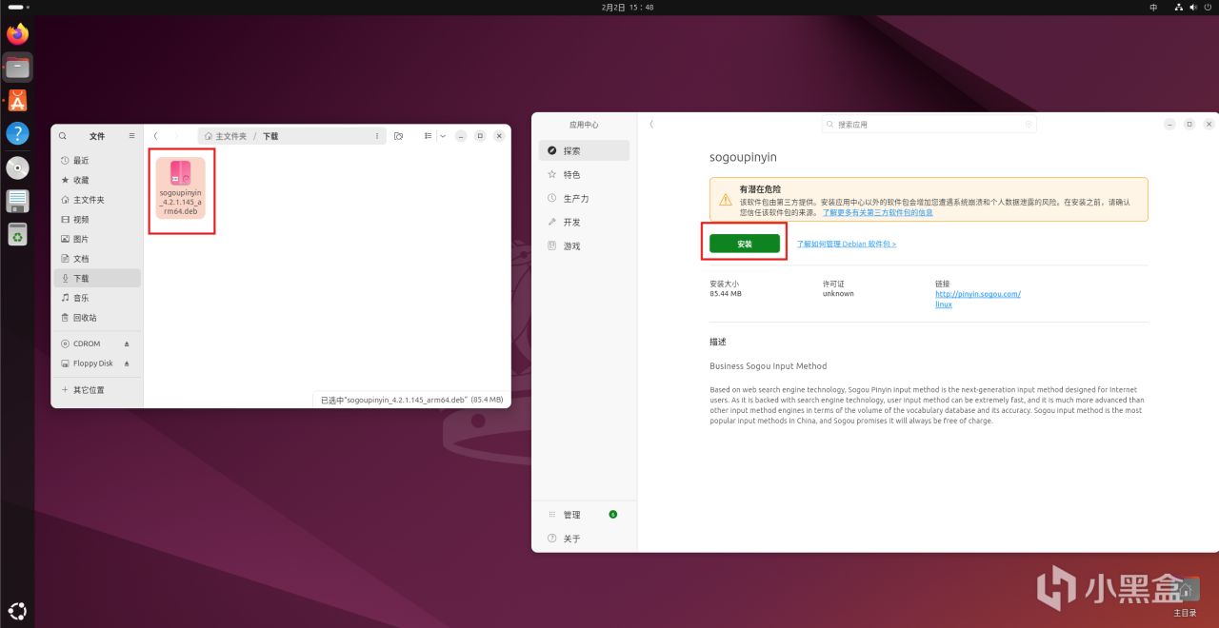Eject the Floppy Disk in the Files sidebar
Screen dimensions: 1219x628
point(127,363)
